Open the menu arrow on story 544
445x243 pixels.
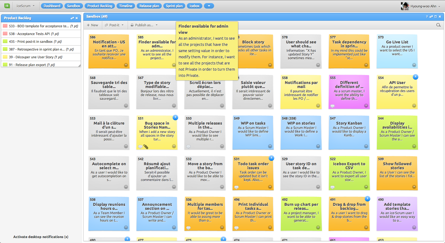tap(414, 146)
